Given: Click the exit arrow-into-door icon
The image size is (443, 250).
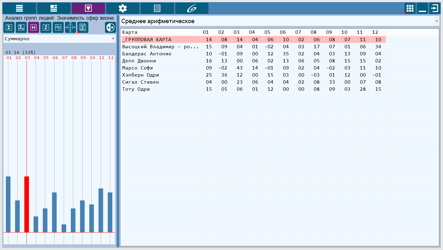Looking at the screenshot, I should 435,8.
